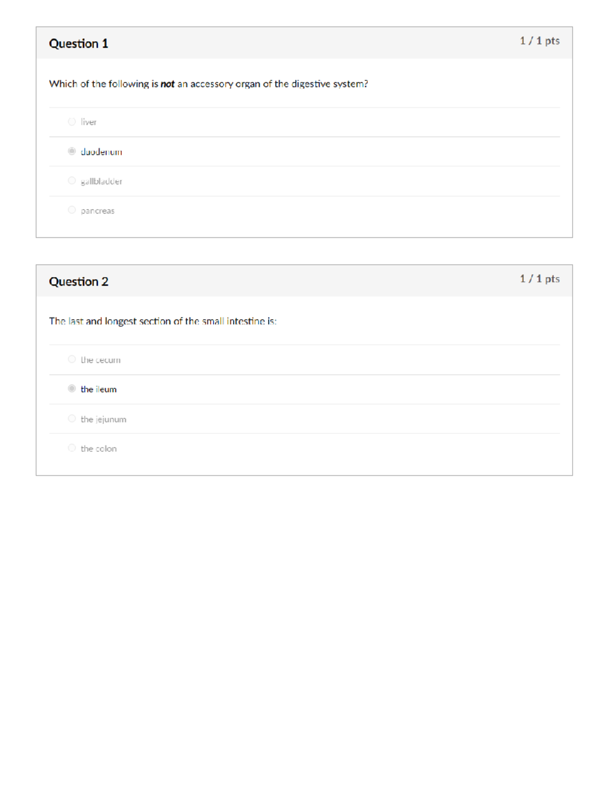
Task: Pick the jejunum radio button
Action: (71, 419)
